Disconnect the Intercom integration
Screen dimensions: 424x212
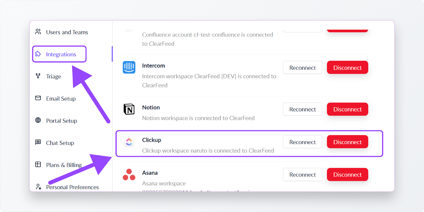pyautogui.click(x=347, y=68)
